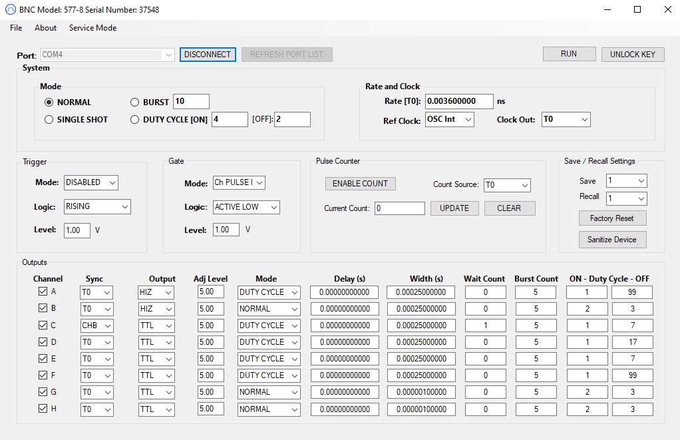680x440 pixels.
Task: Uncheck the Channel A checkbox
Action: (x=43, y=292)
